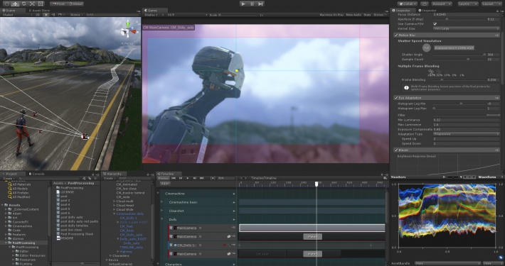Click the Pivot toggle button
The image size is (505, 266).
click(x=58, y=4)
